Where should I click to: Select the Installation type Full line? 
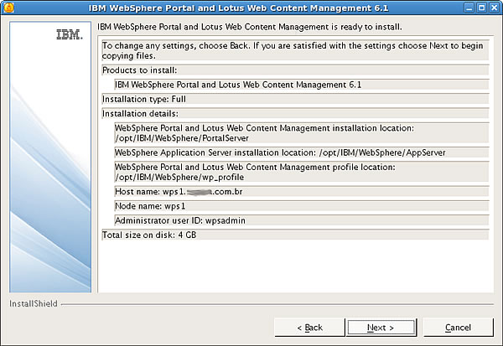pyautogui.click(x=295, y=100)
